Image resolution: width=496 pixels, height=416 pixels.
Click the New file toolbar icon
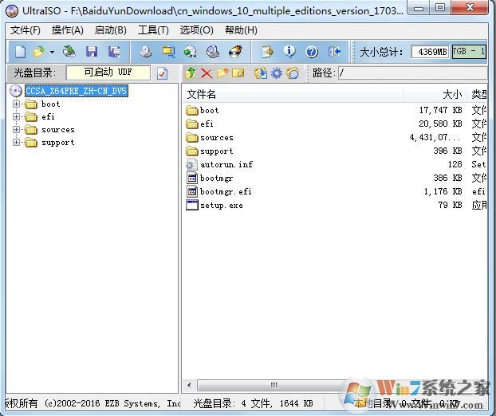[20, 52]
